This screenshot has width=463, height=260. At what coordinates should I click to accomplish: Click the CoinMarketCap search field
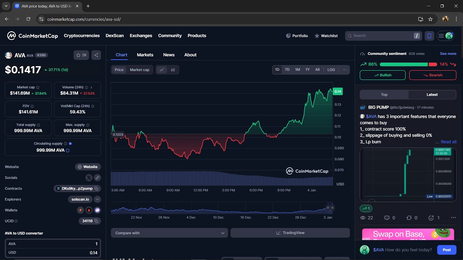[x=383, y=36]
